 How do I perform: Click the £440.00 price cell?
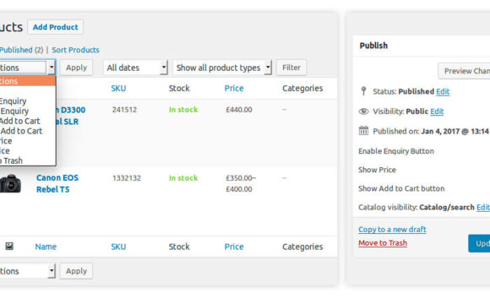239,110
